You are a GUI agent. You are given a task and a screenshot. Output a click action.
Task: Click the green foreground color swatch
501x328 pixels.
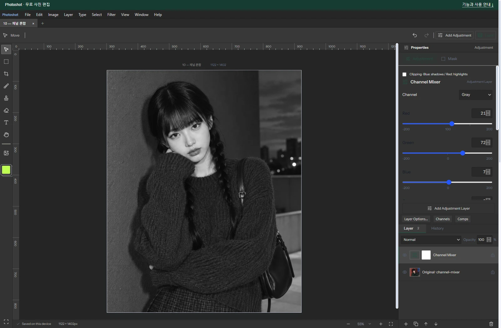coord(6,170)
